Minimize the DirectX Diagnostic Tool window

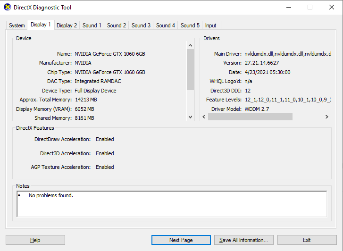(289, 7)
